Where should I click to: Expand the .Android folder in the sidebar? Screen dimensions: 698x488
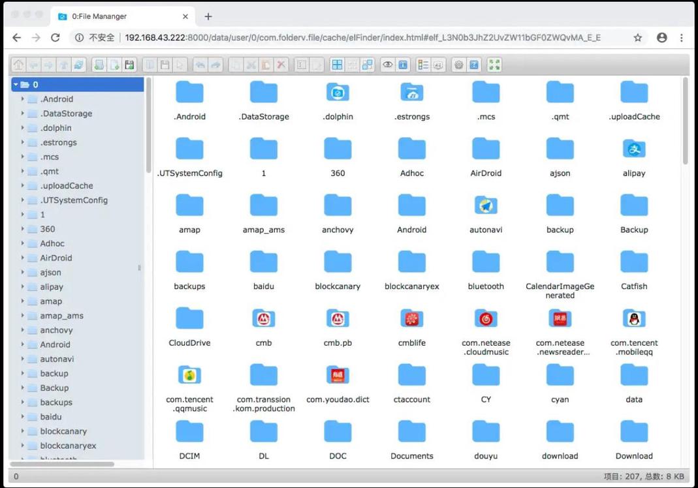pos(22,99)
